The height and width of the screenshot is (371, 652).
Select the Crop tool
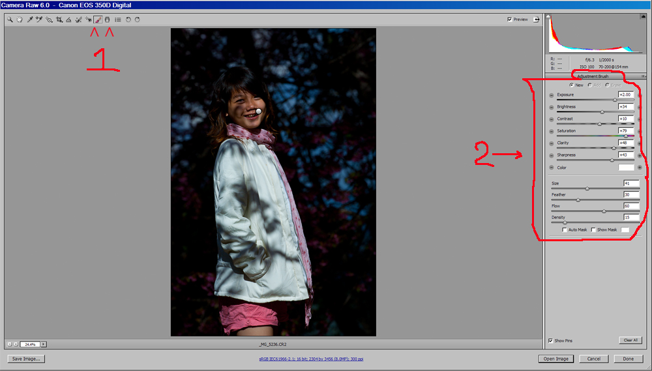point(59,20)
